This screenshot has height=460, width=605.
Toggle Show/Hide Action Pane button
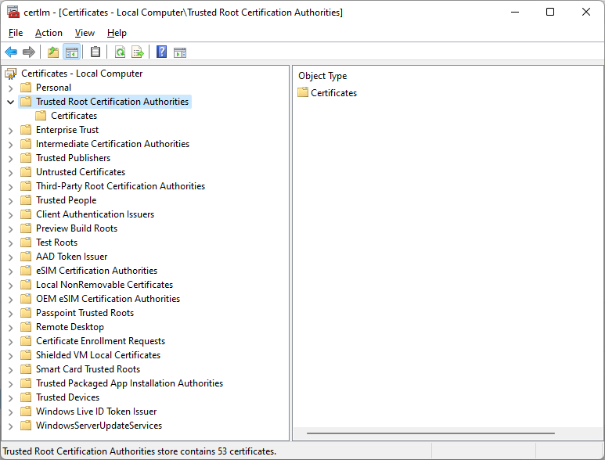click(x=180, y=52)
